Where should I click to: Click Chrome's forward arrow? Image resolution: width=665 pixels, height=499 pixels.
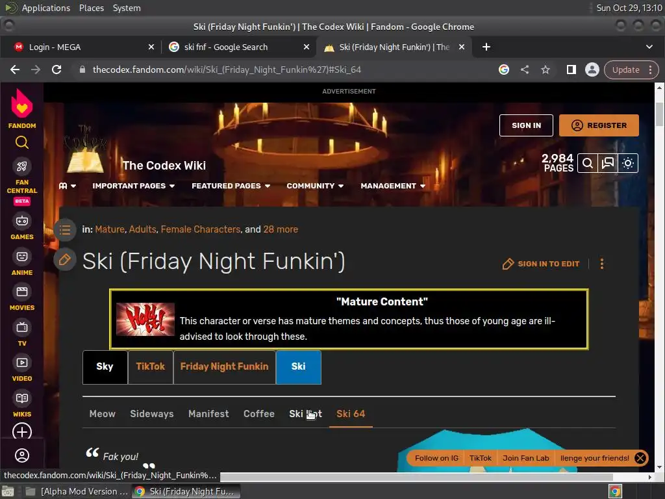(36, 70)
